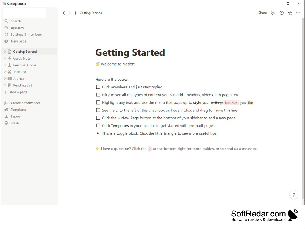The width and height of the screenshot is (305, 229).
Task: Click the Import download-arrow icon
Action: 6,116
